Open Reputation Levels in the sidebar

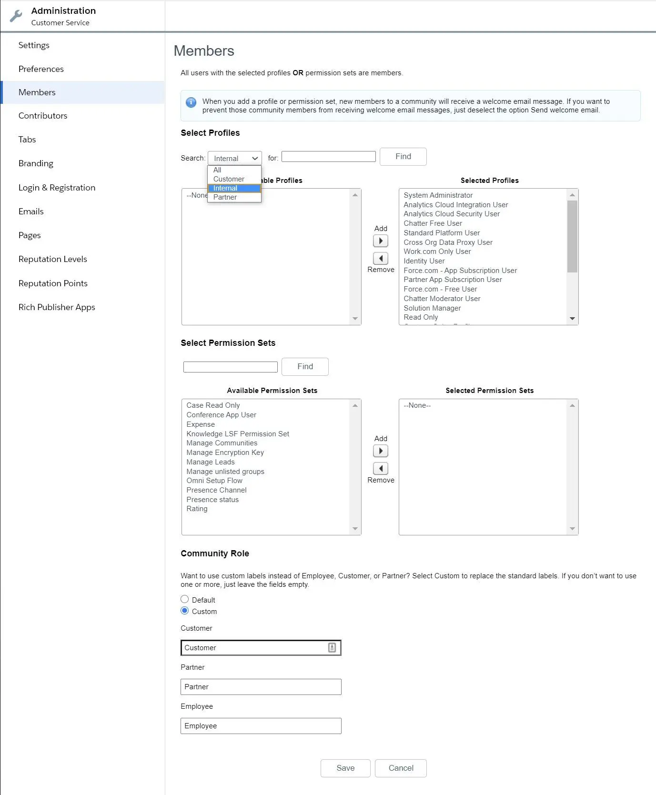coord(53,259)
